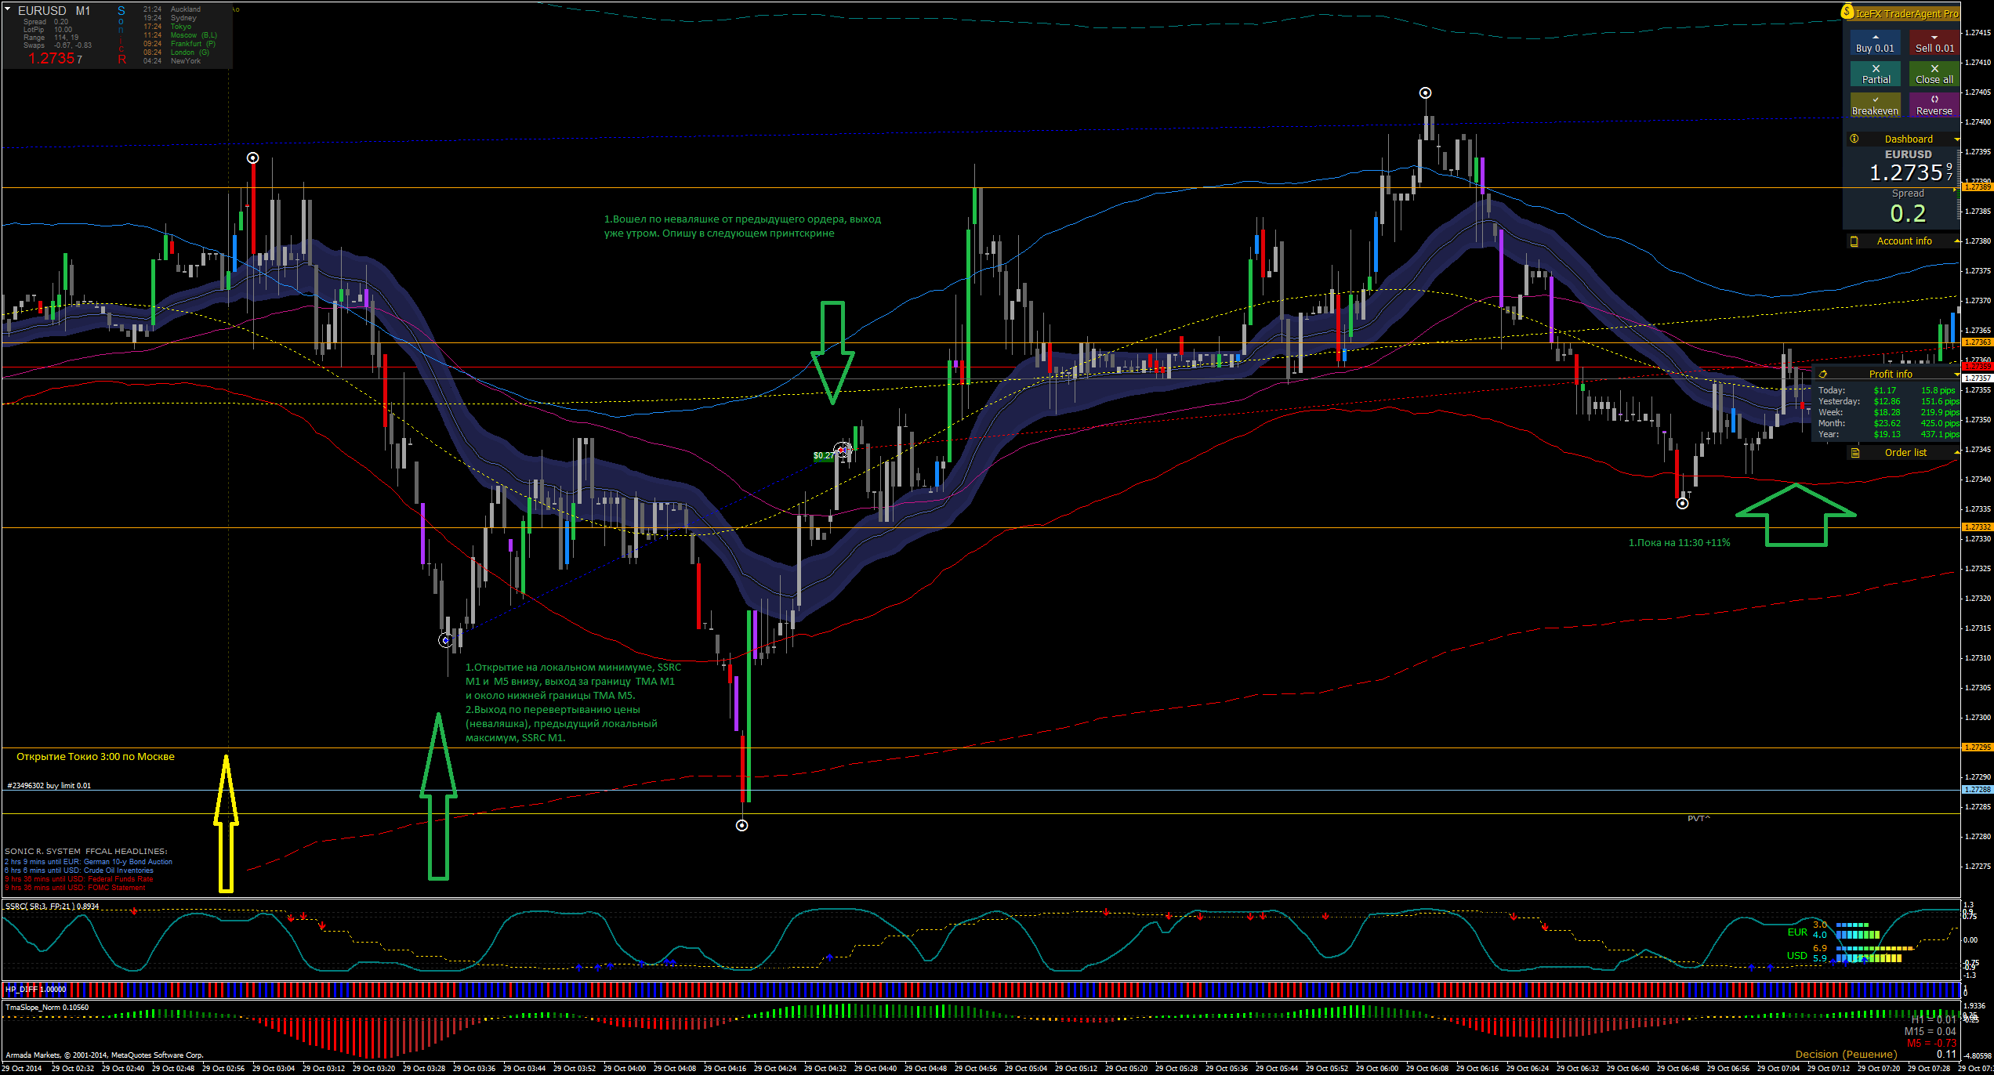The image size is (1994, 1075).
Task: Click the 'Swaps -0.67, -0.83' info line
Action: pos(57,45)
